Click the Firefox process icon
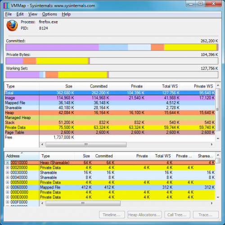 [x=12, y=25]
